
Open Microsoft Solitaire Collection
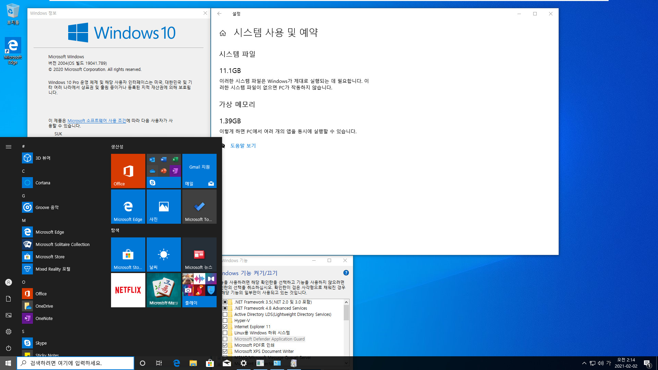click(x=62, y=244)
